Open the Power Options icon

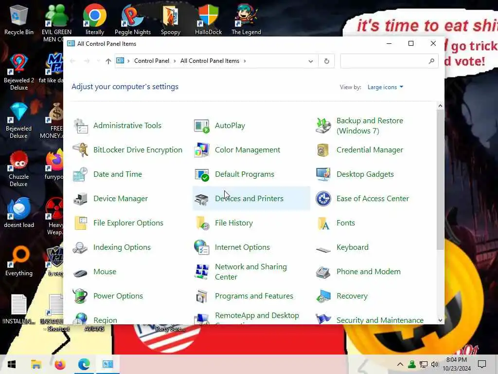tap(81, 296)
